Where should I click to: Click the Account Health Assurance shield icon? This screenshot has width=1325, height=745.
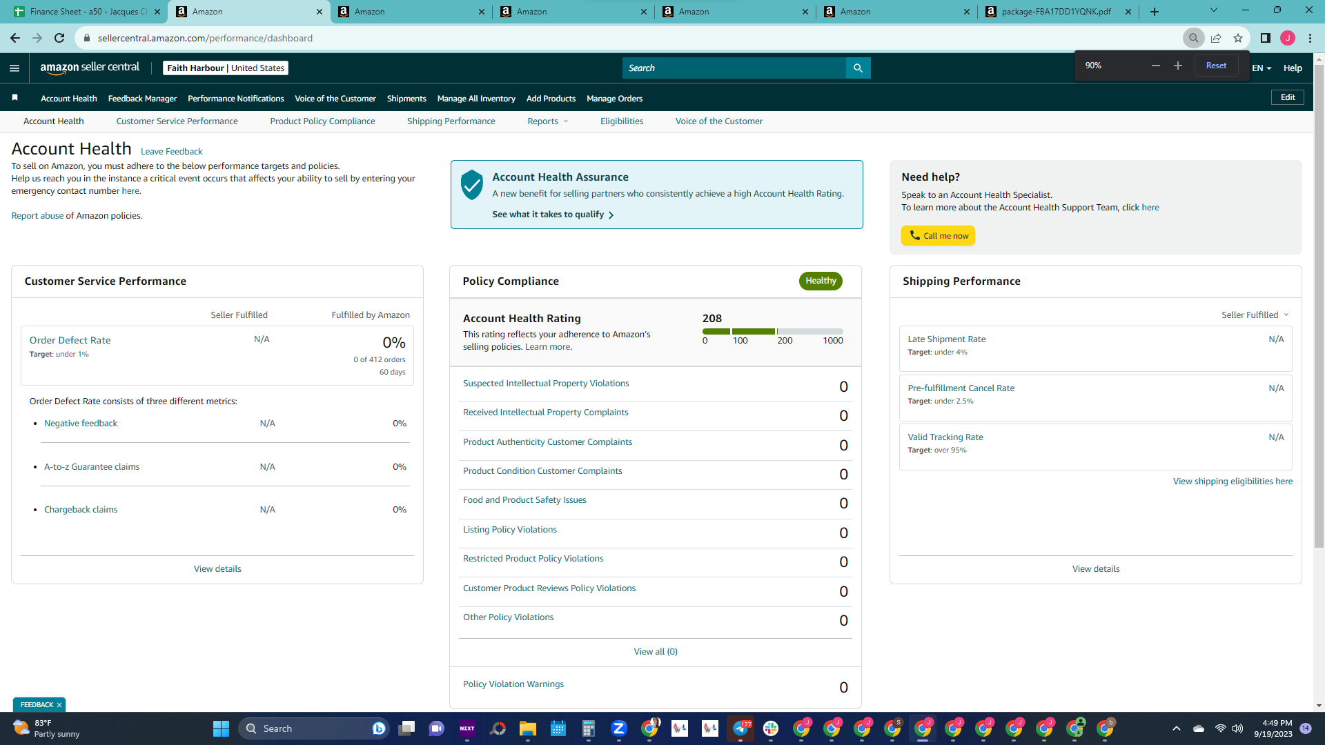[x=472, y=185]
